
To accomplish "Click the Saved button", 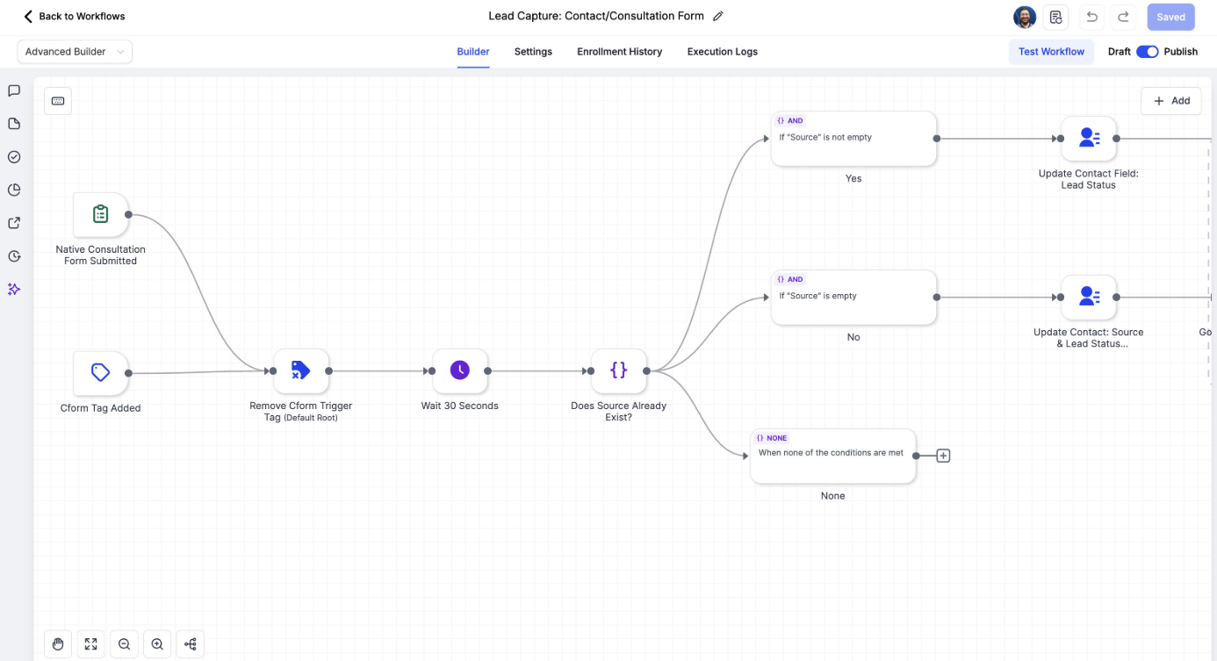I will point(1170,17).
